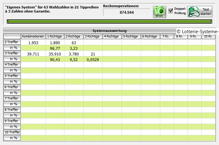This screenshot has height=145, width=219.
Task: Click the percentage cell 3,23
Action: (74, 48)
